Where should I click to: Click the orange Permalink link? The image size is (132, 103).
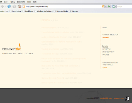pos(106,37)
